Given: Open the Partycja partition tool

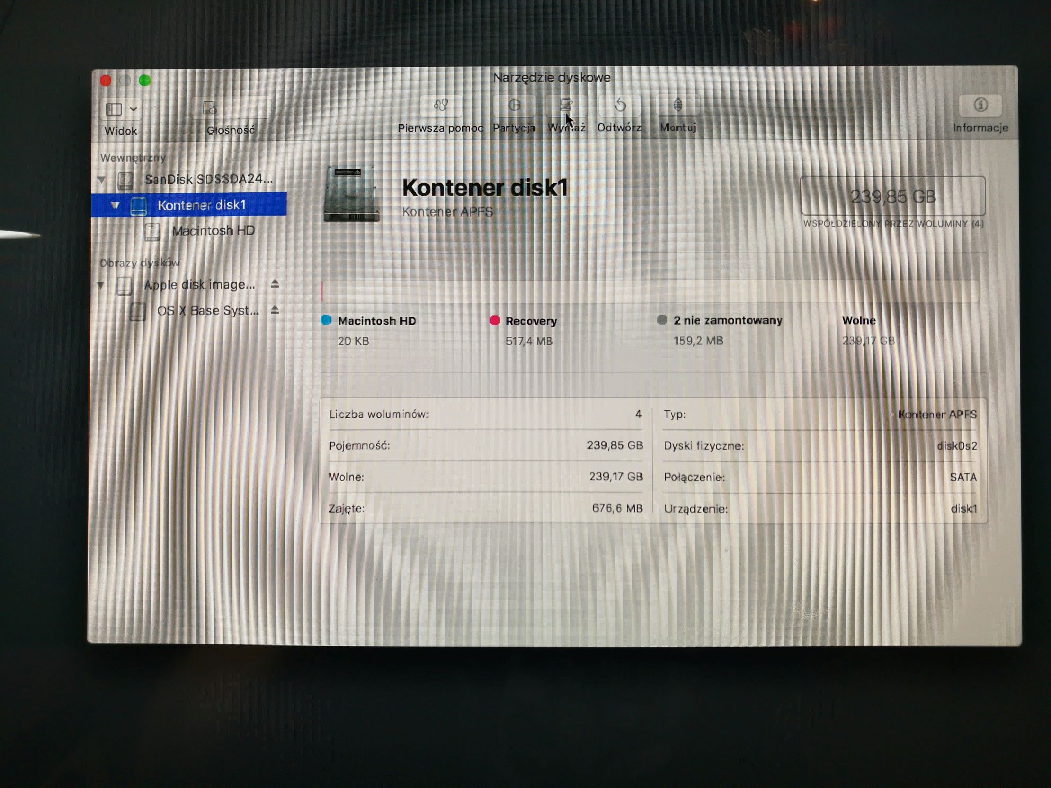Looking at the screenshot, I should click(514, 105).
